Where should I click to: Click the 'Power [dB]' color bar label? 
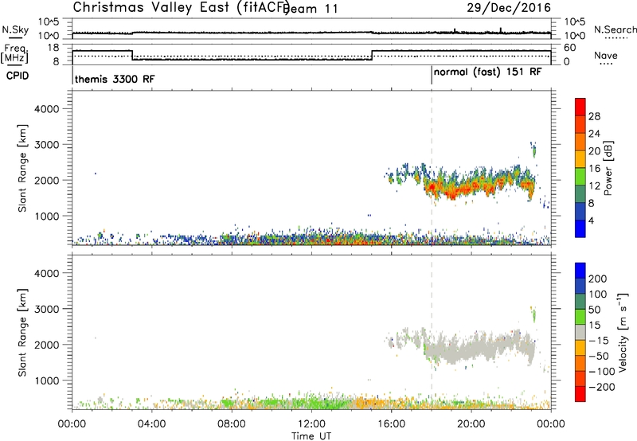tap(608, 168)
